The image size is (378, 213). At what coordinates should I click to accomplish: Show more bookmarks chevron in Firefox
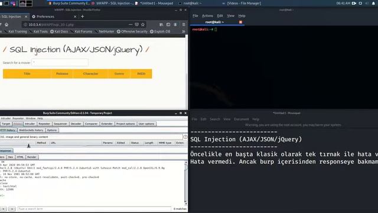coord(184,31)
